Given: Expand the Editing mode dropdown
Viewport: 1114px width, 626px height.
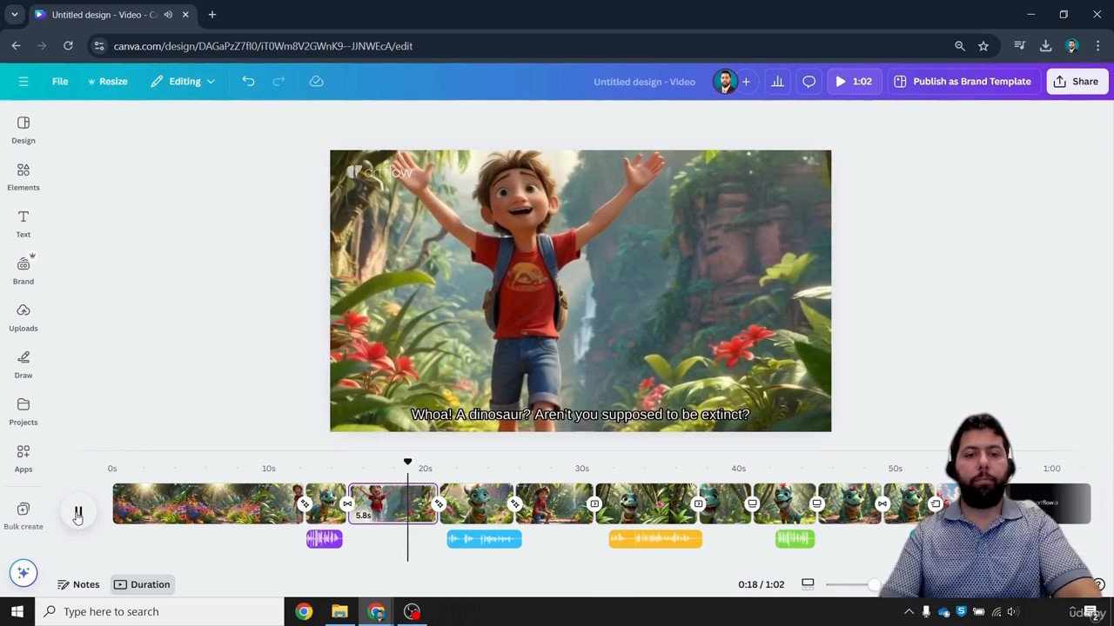Looking at the screenshot, I should click(x=182, y=82).
